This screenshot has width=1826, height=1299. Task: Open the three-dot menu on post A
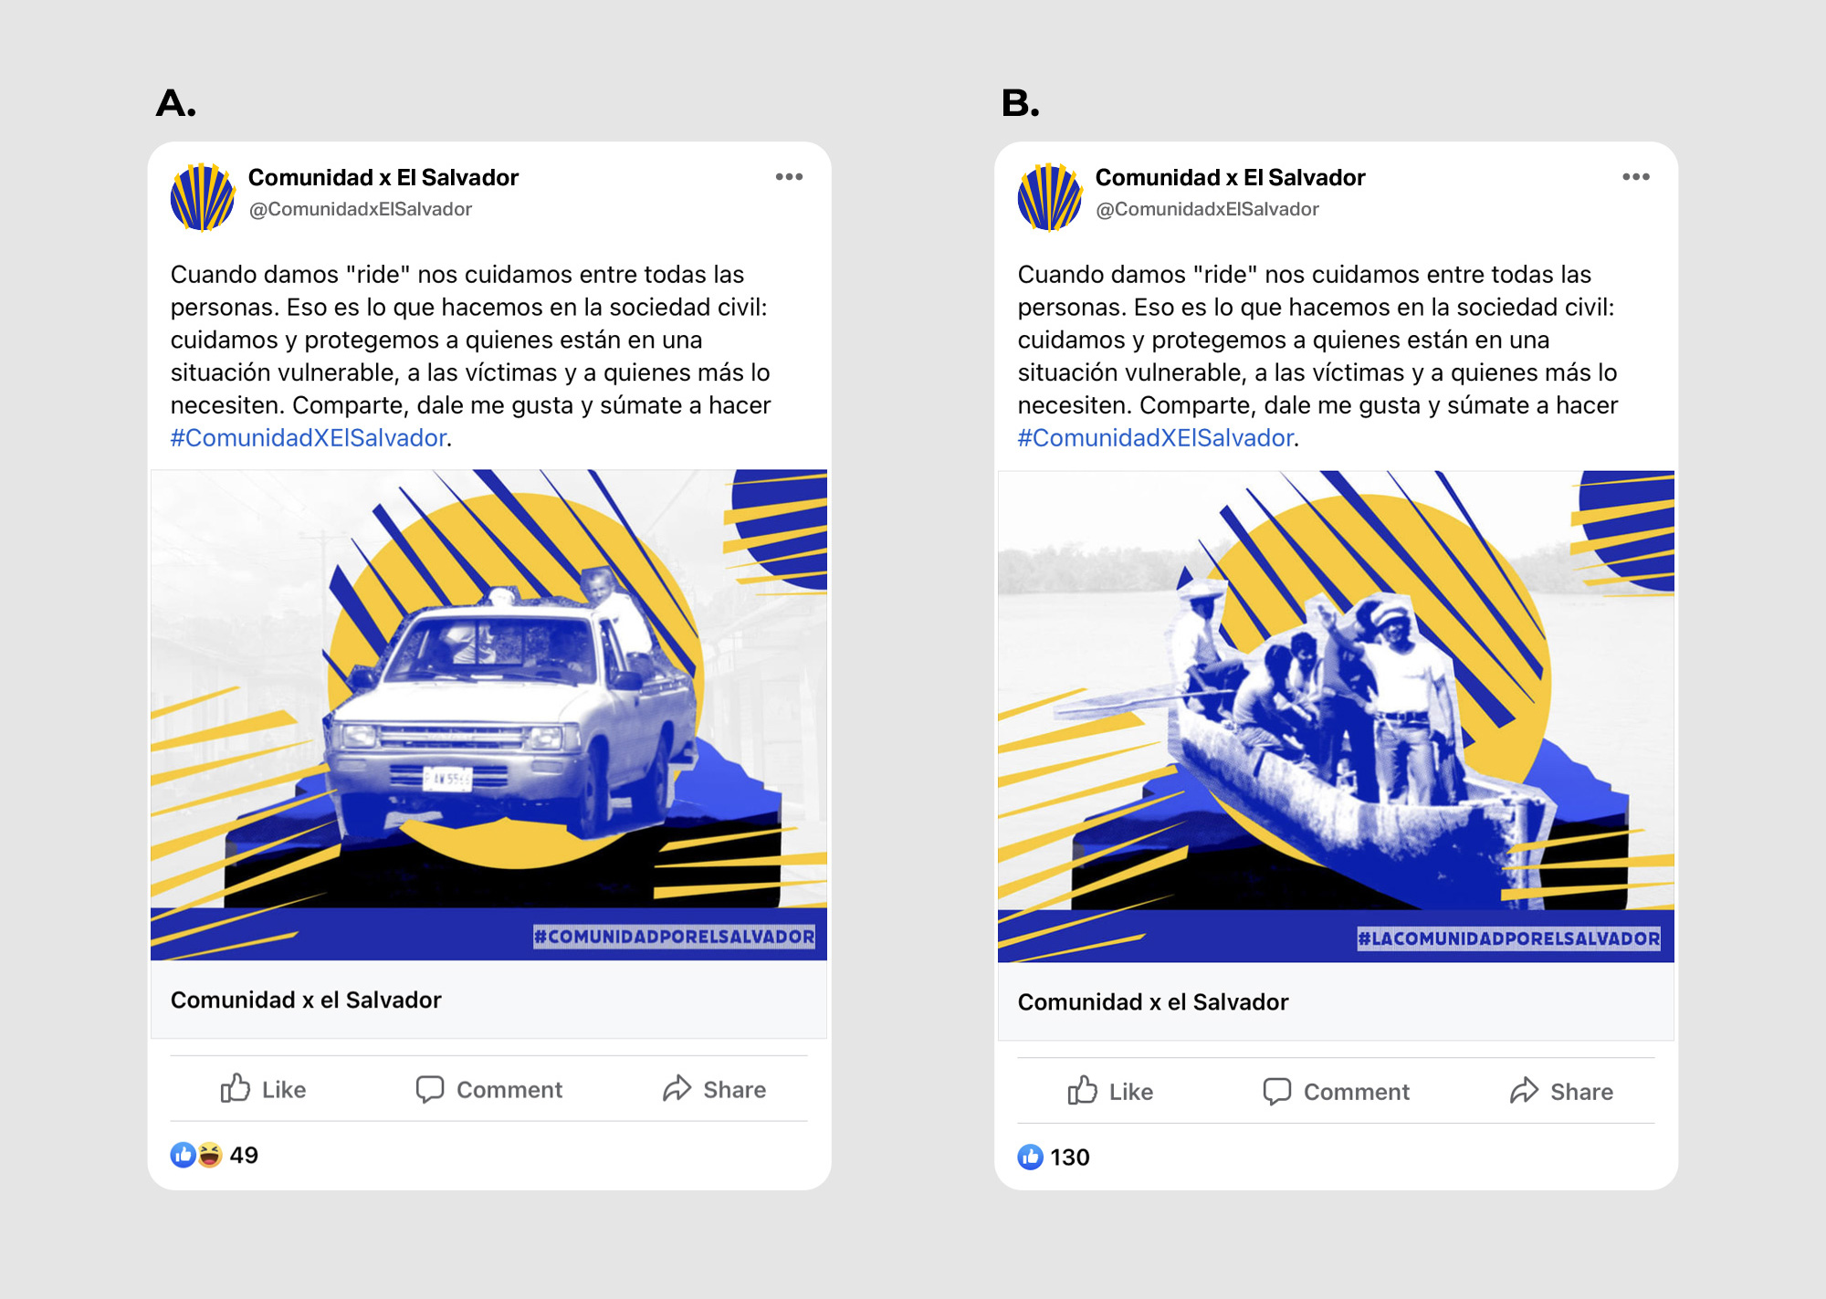(x=789, y=177)
